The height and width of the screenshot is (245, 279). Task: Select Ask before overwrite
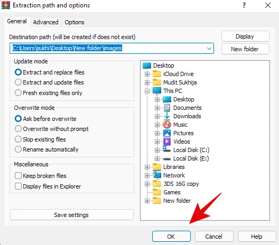[45, 119]
